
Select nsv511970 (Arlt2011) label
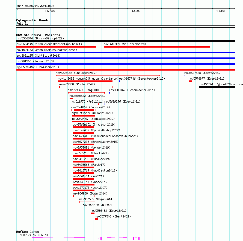click(x=87, y=101)
